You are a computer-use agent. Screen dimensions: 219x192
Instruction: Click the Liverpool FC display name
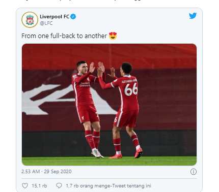54,17
